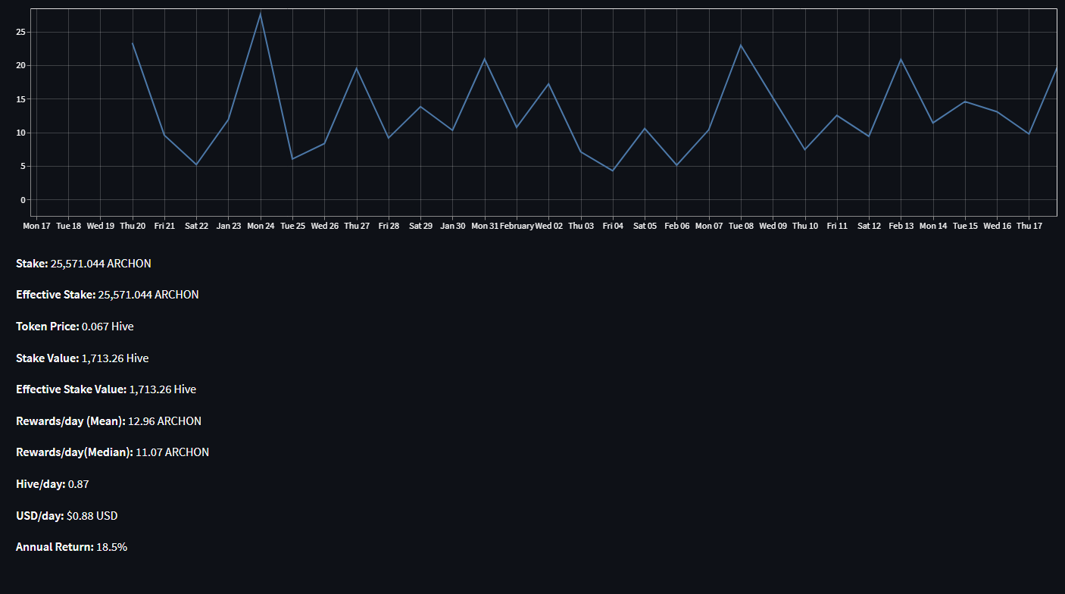Click 'Rewards/day(Median): 11.07 ARCHON' text
This screenshot has height=594, width=1065.
tap(112, 452)
